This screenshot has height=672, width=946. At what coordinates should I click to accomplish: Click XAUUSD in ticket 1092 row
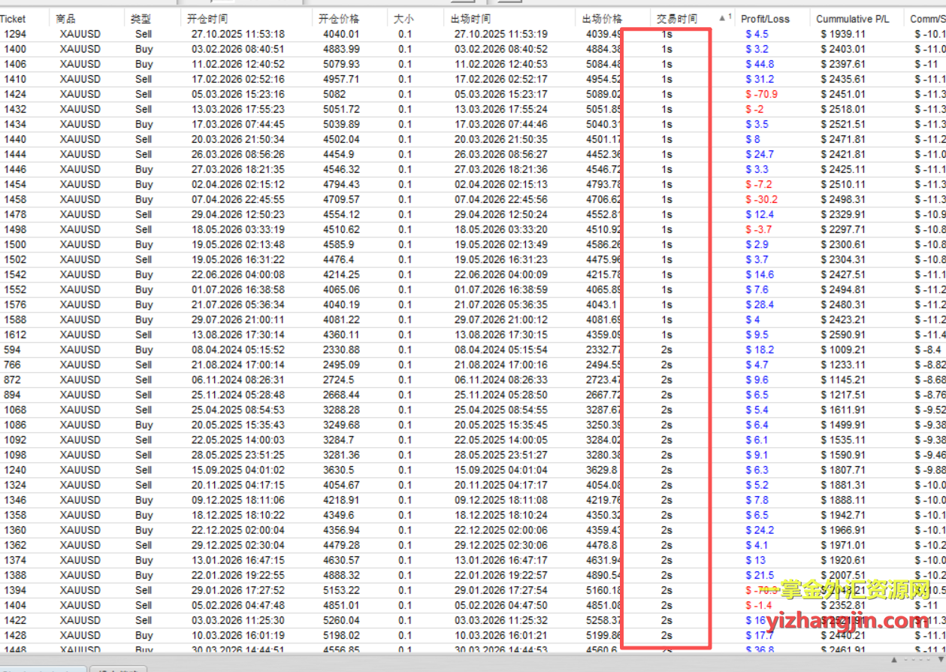click(80, 440)
